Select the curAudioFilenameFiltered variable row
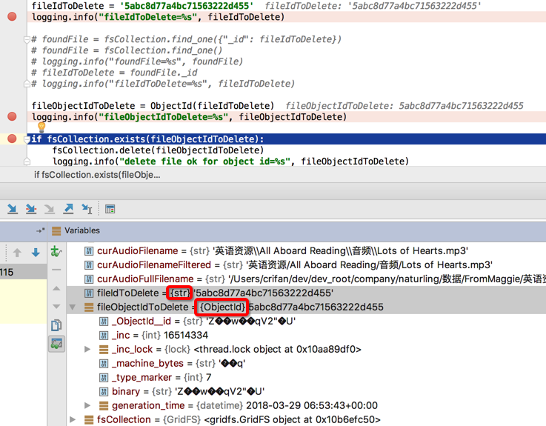 306,264
